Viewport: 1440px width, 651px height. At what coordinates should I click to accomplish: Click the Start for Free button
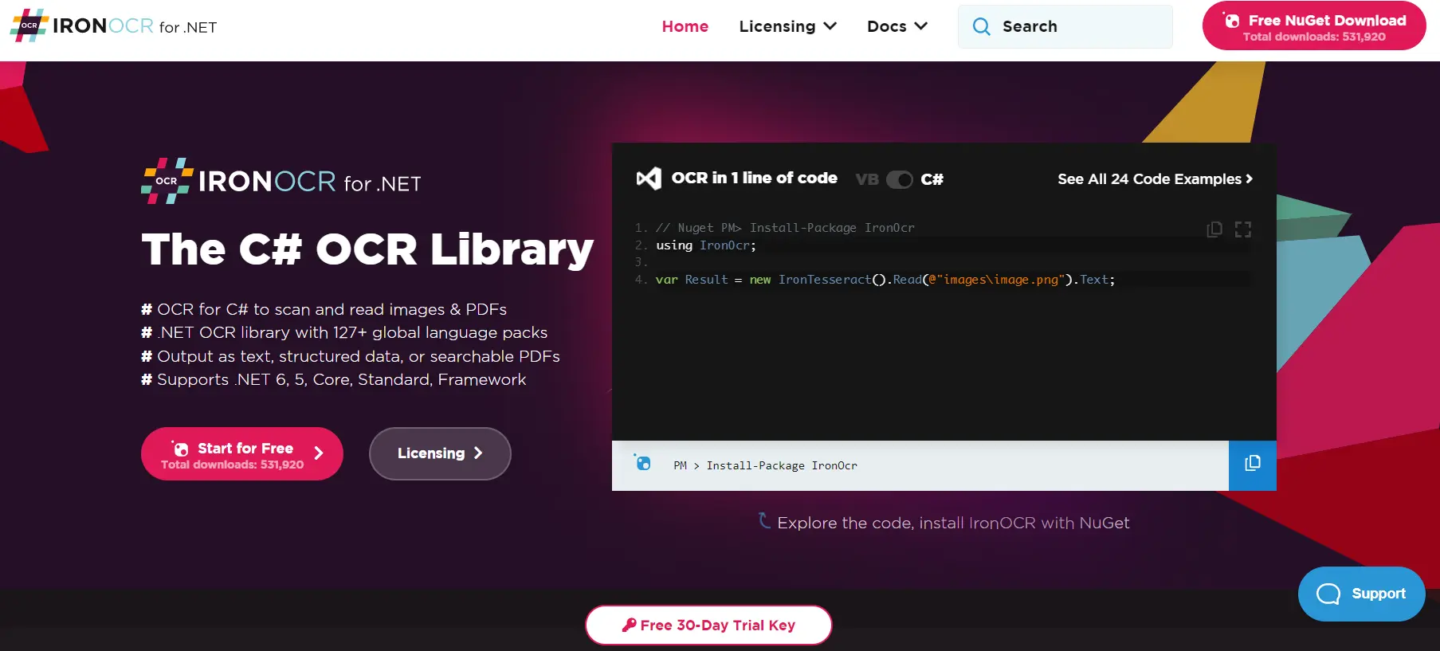coord(242,454)
